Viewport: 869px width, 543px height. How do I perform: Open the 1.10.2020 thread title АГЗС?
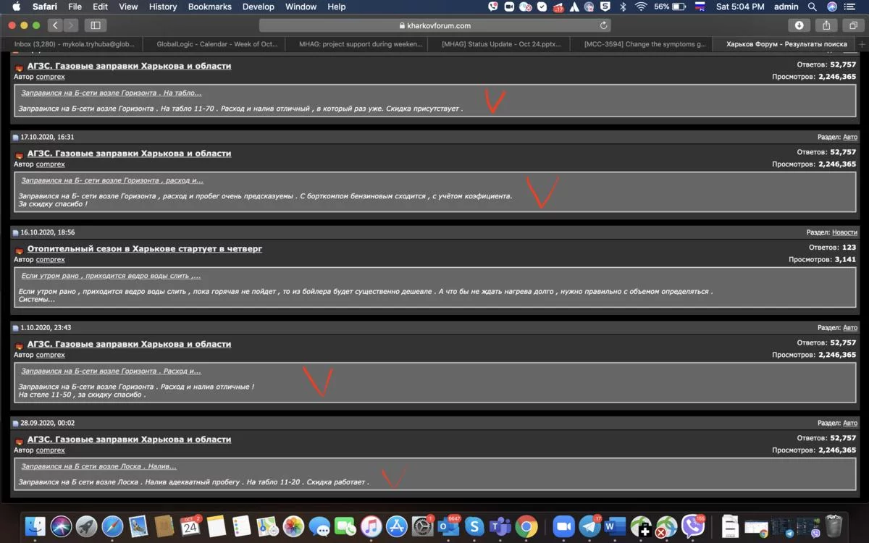129,344
